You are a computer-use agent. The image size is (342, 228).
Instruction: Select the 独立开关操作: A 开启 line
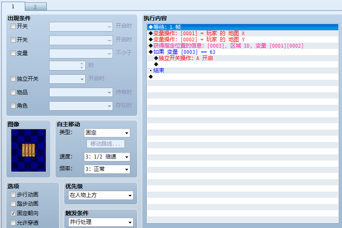coord(243,58)
